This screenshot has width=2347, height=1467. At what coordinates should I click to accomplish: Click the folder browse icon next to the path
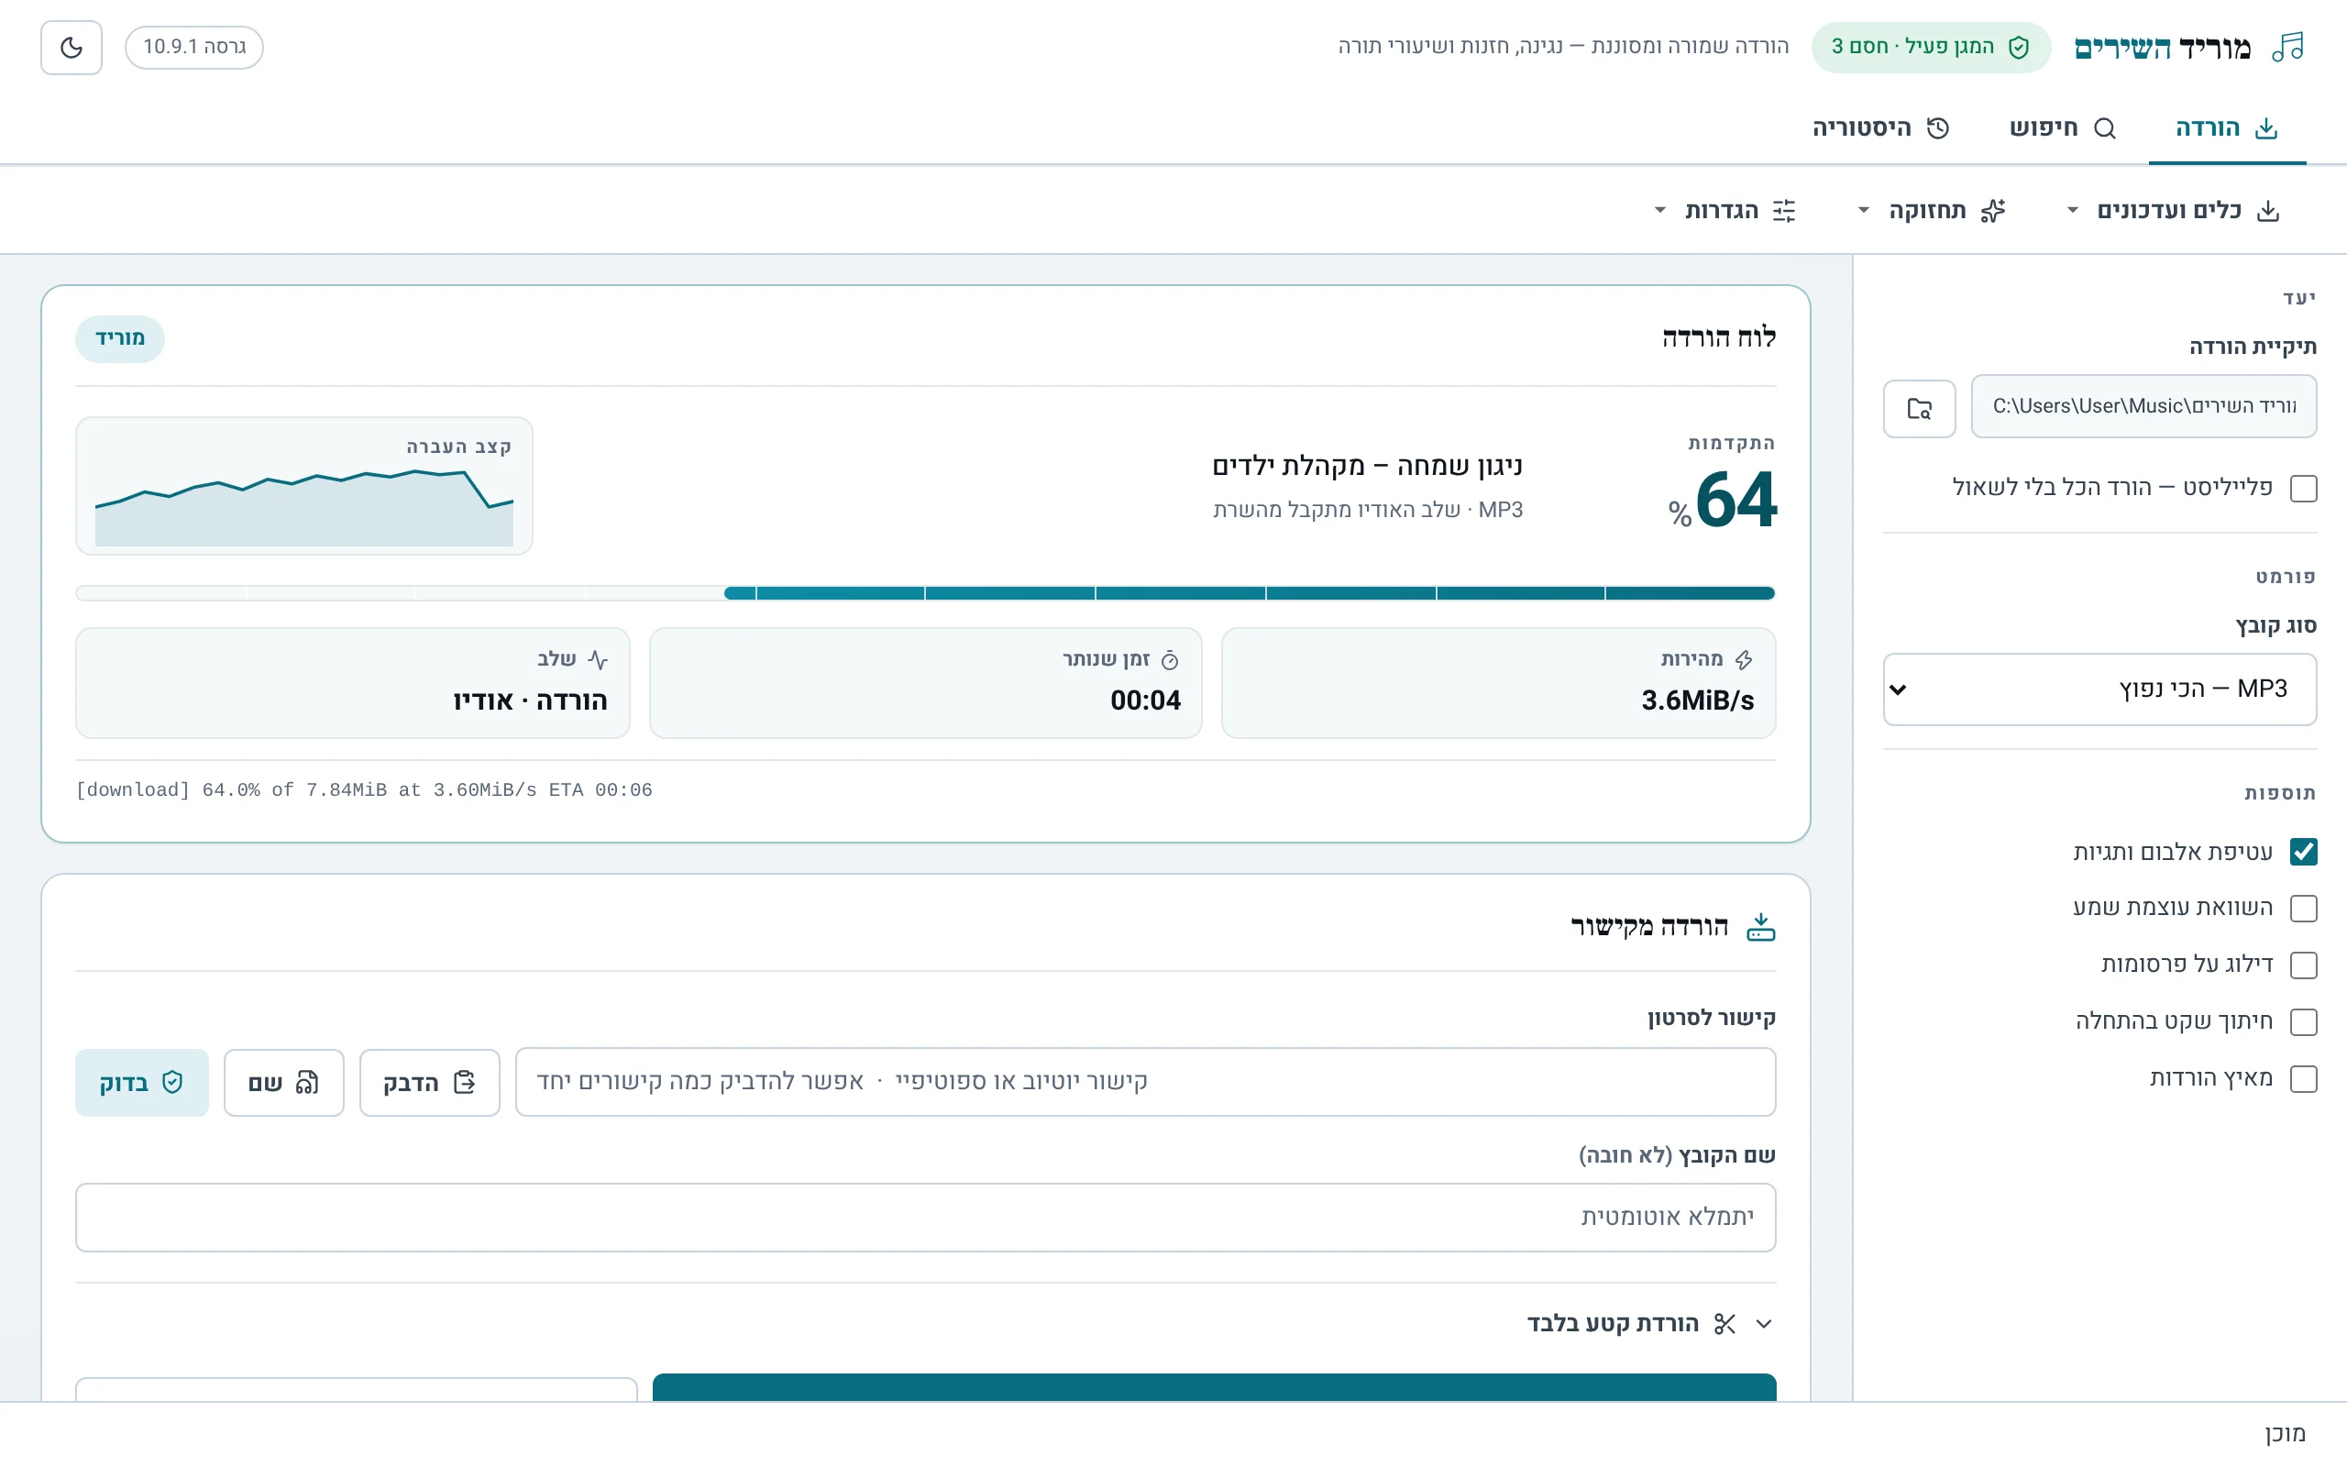click(x=1918, y=409)
